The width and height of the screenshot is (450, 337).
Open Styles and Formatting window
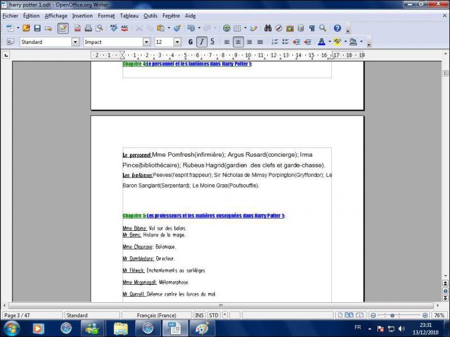coord(10,42)
